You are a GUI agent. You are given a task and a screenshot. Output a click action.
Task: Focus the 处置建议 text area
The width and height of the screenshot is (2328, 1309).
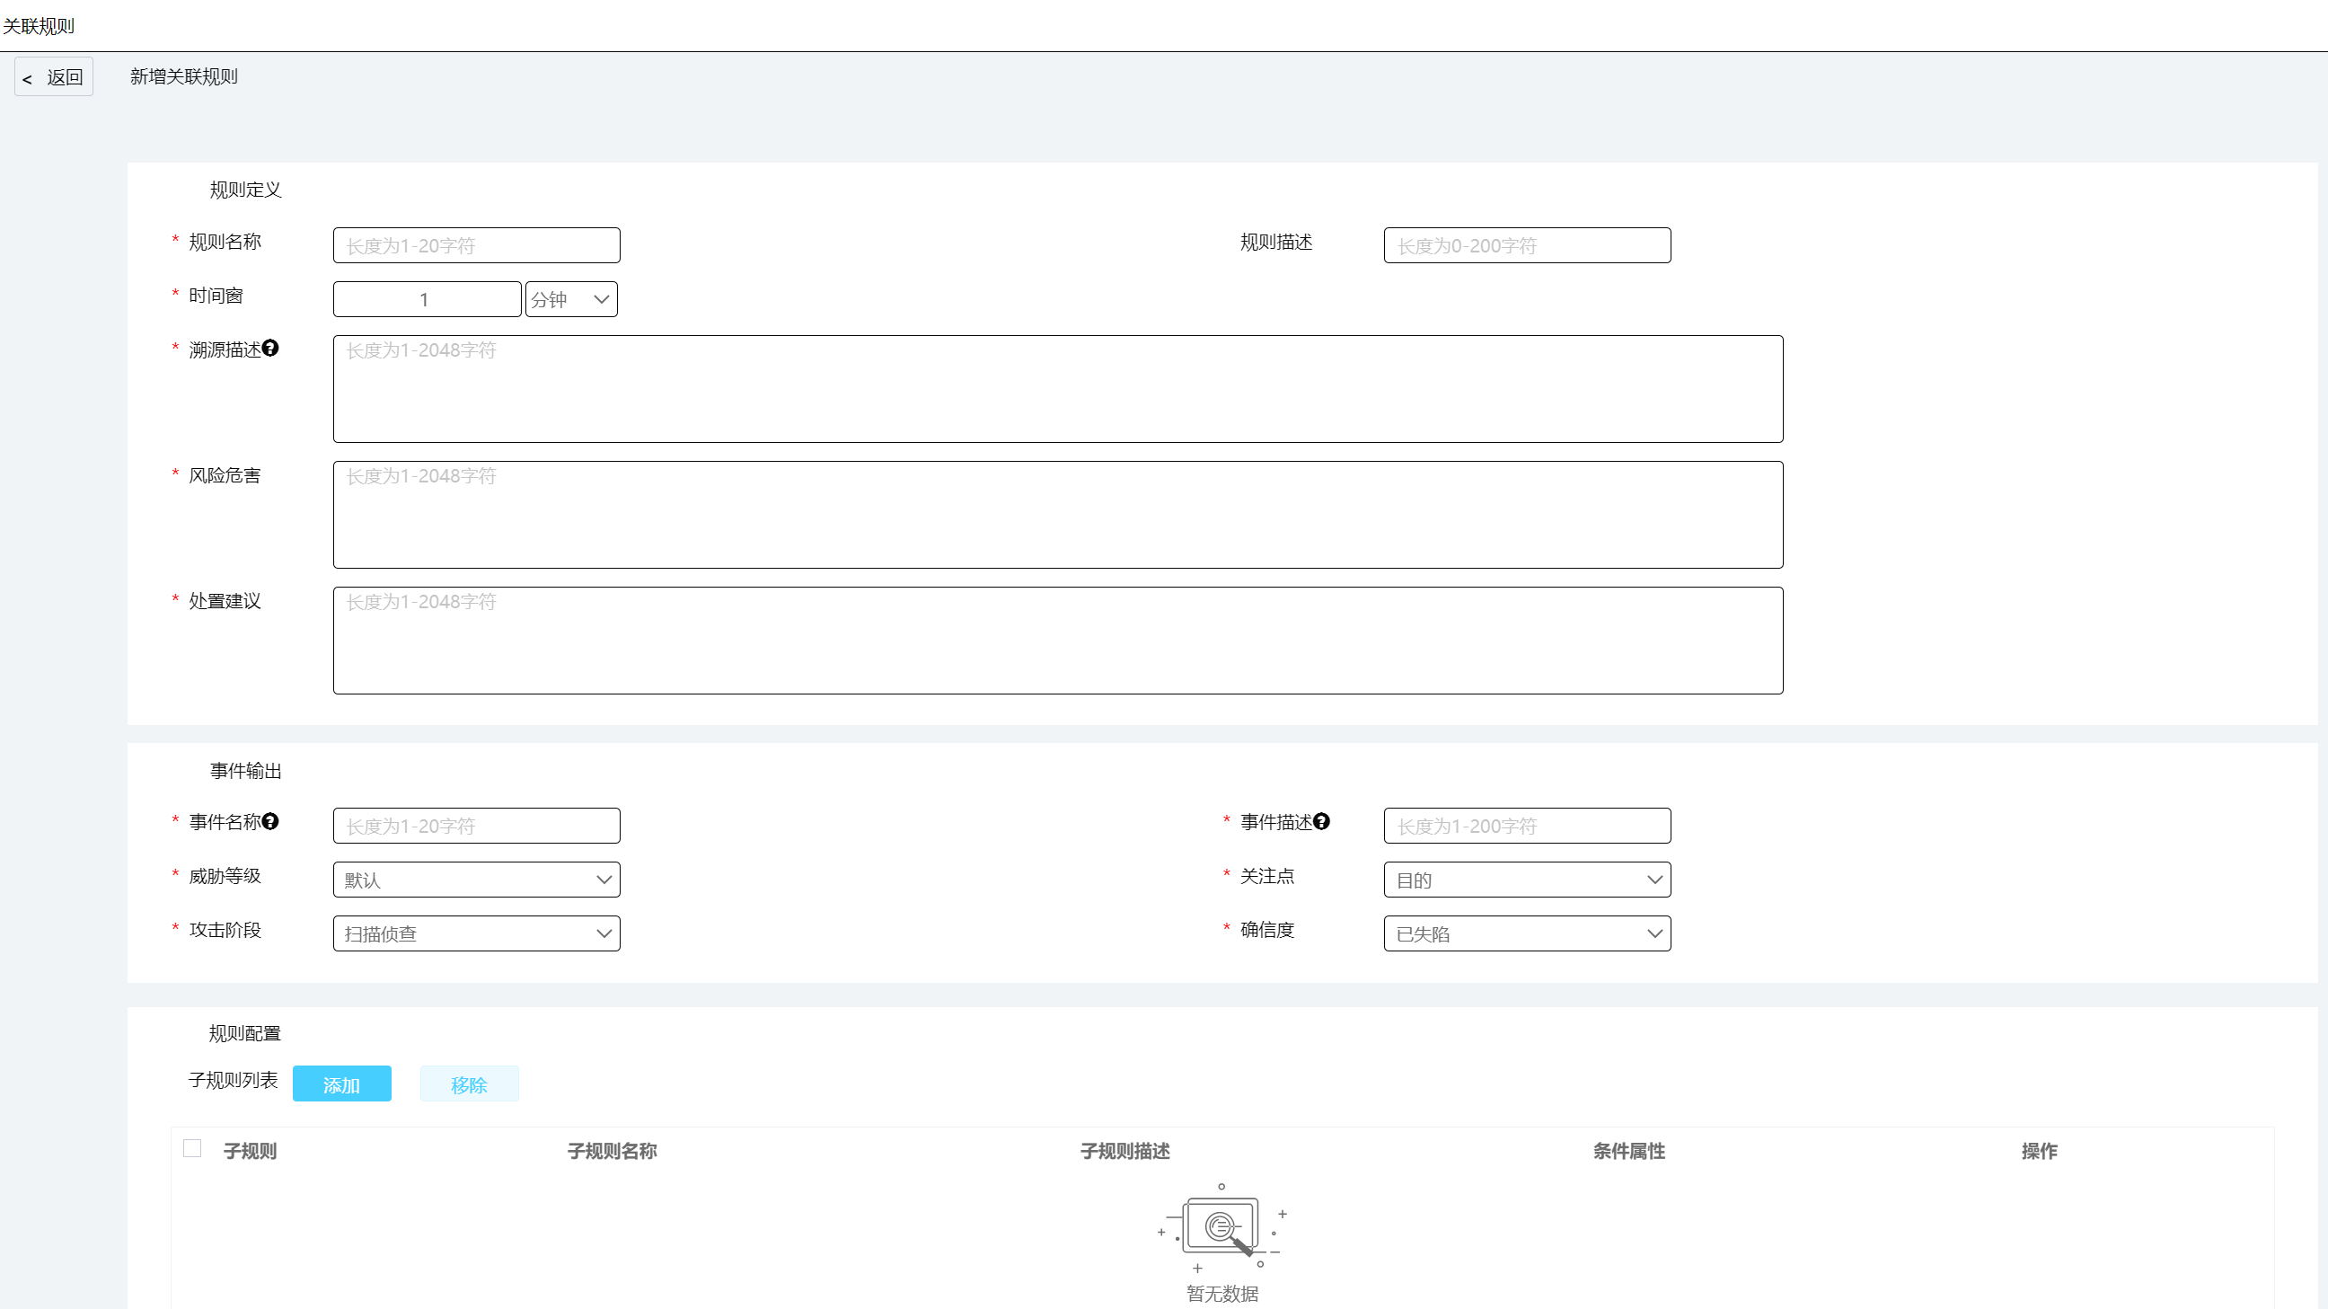click(1057, 640)
